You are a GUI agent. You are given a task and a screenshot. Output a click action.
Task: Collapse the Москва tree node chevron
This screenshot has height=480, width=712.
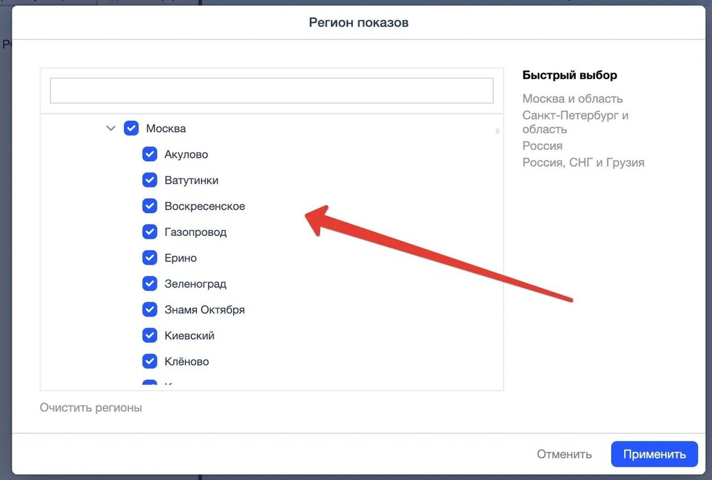point(110,128)
